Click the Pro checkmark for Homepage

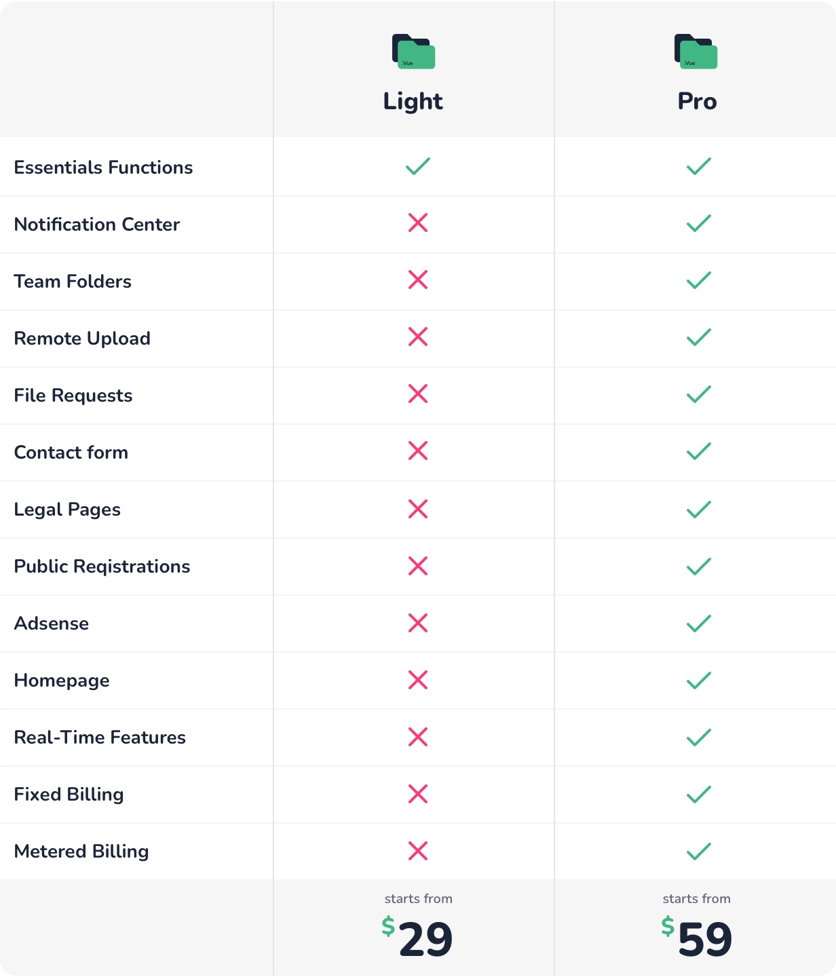[x=699, y=681]
